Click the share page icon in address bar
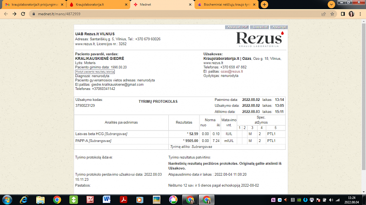Image resolution: width=366 pixels, height=205 pixels. 324,14
